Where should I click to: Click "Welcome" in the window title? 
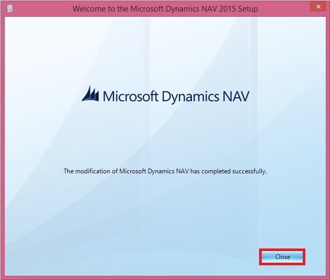(x=90, y=9)
